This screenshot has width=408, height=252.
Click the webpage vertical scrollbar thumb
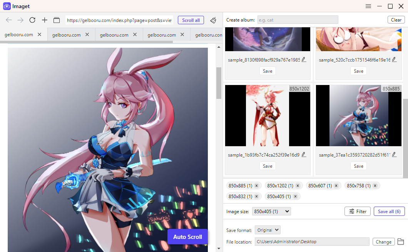pos(219,83)
